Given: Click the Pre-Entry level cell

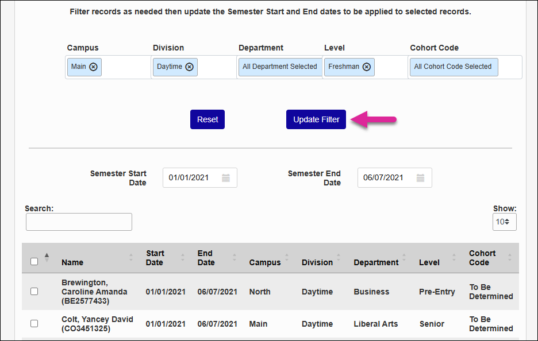Looking at the screenshot, I should point(437,292).
